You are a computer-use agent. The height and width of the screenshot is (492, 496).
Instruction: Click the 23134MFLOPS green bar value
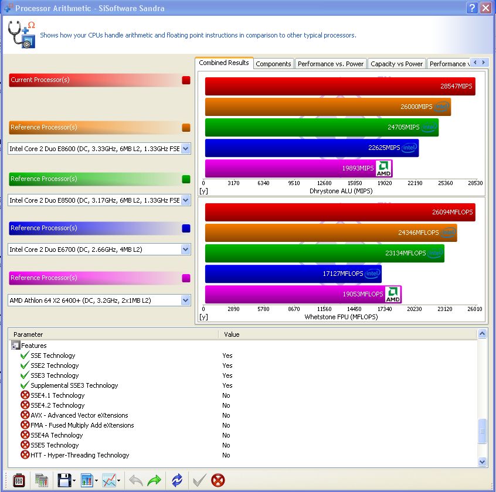click(x=405, y=253)
